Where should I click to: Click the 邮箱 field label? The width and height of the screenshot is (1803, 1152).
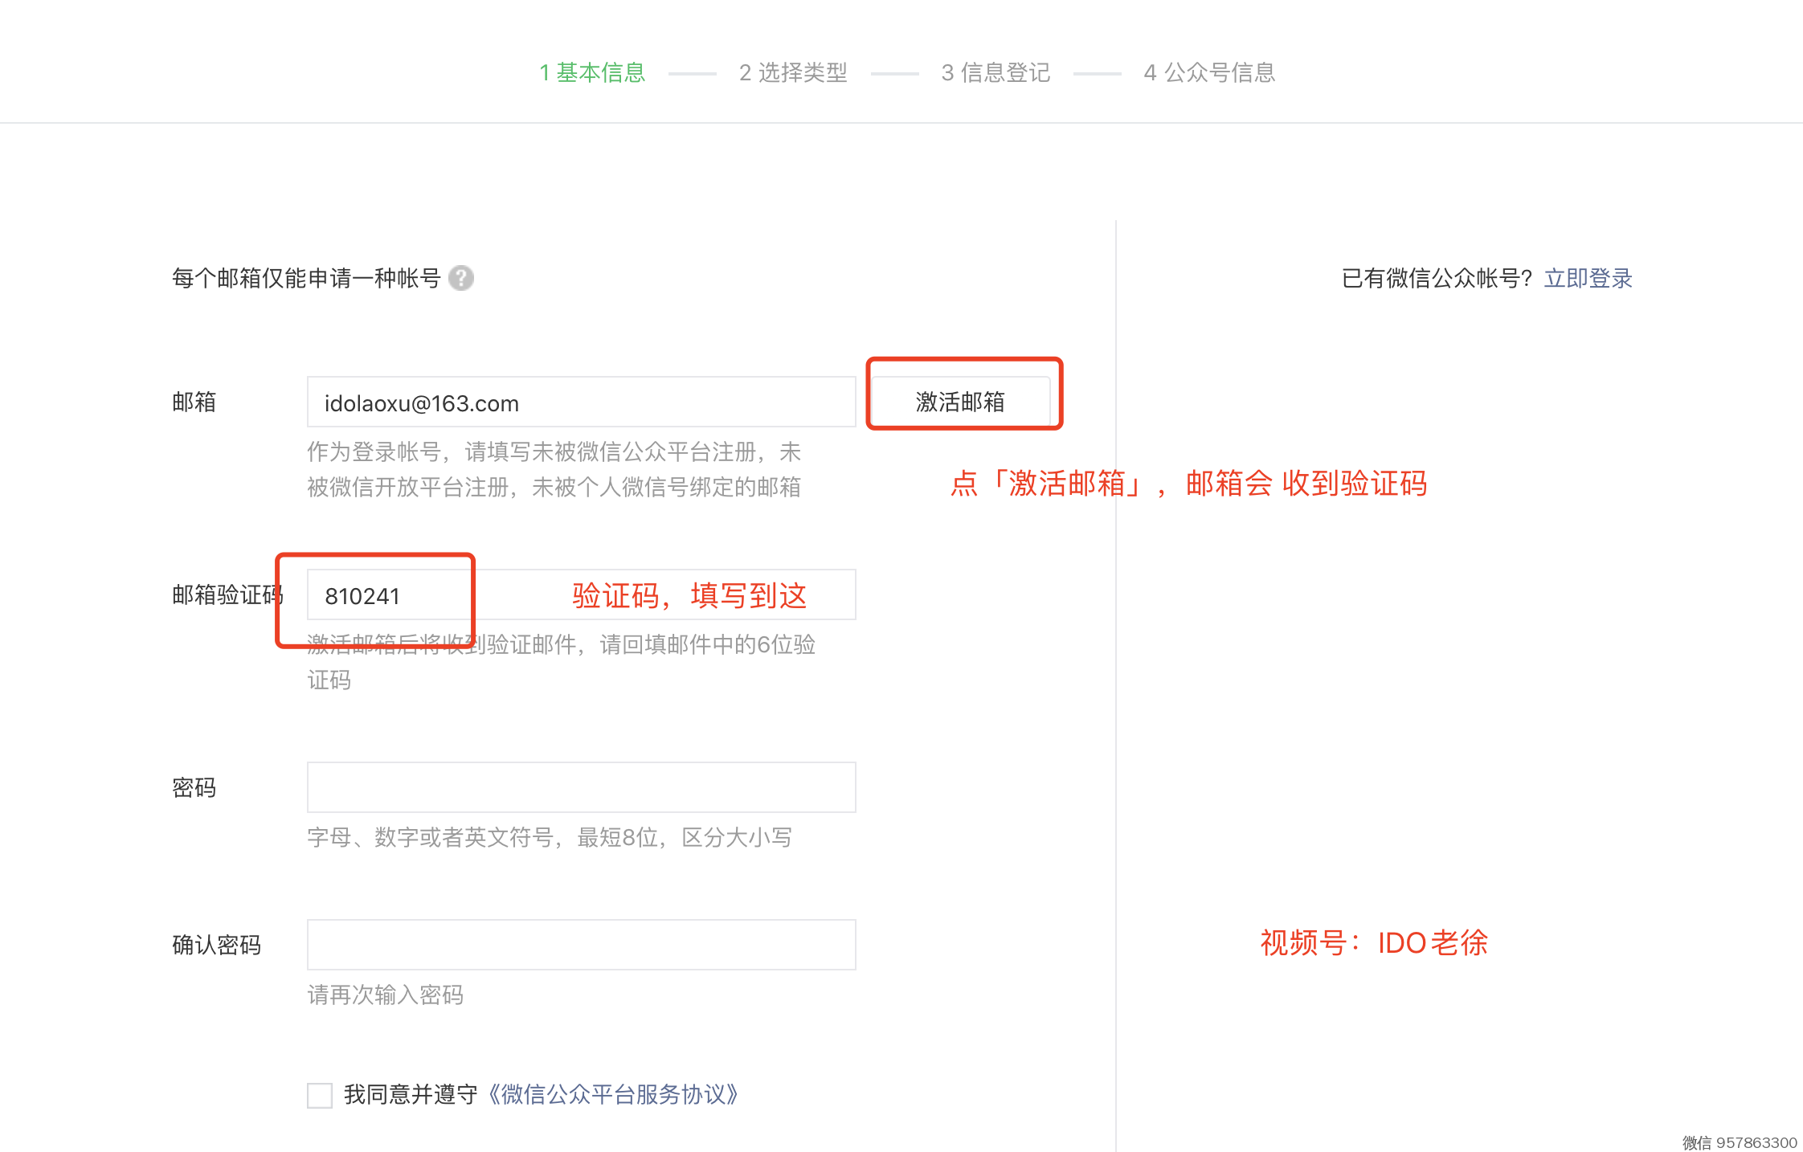coord(194,402)
